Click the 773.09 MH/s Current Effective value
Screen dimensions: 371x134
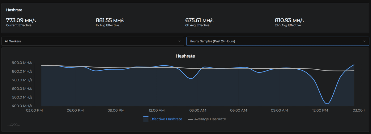pyautogui.click(x=21, y=21)
